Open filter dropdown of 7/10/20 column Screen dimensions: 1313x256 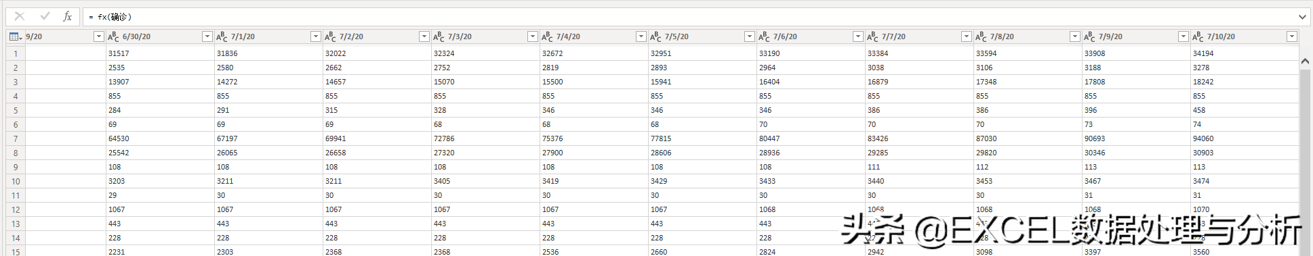tap(1292, 36)
